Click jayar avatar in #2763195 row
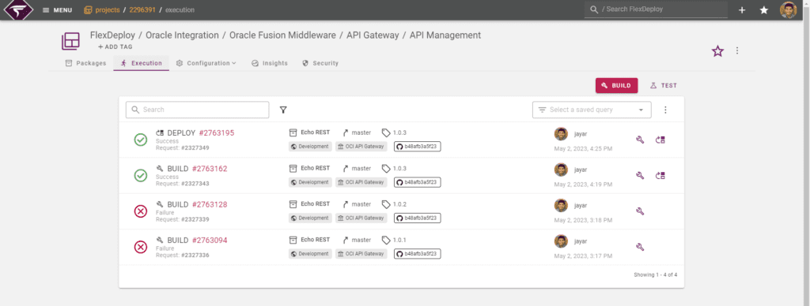Screen dimensions: 810x306 pyautogui.click(x=561, y=134)
